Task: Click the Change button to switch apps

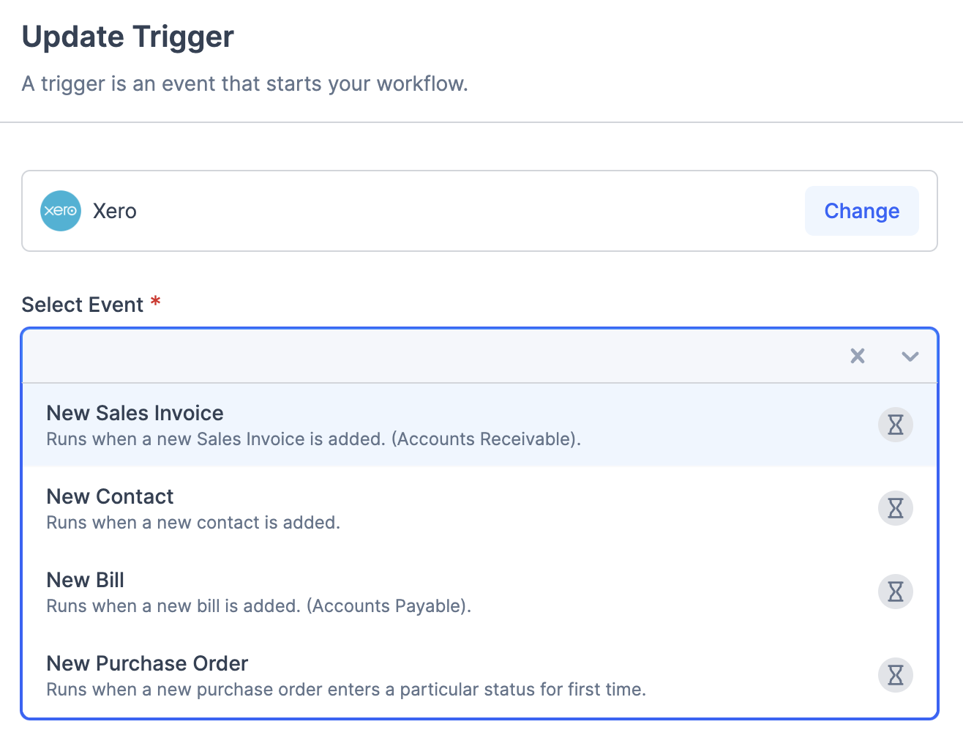Action: coord(861,211)
